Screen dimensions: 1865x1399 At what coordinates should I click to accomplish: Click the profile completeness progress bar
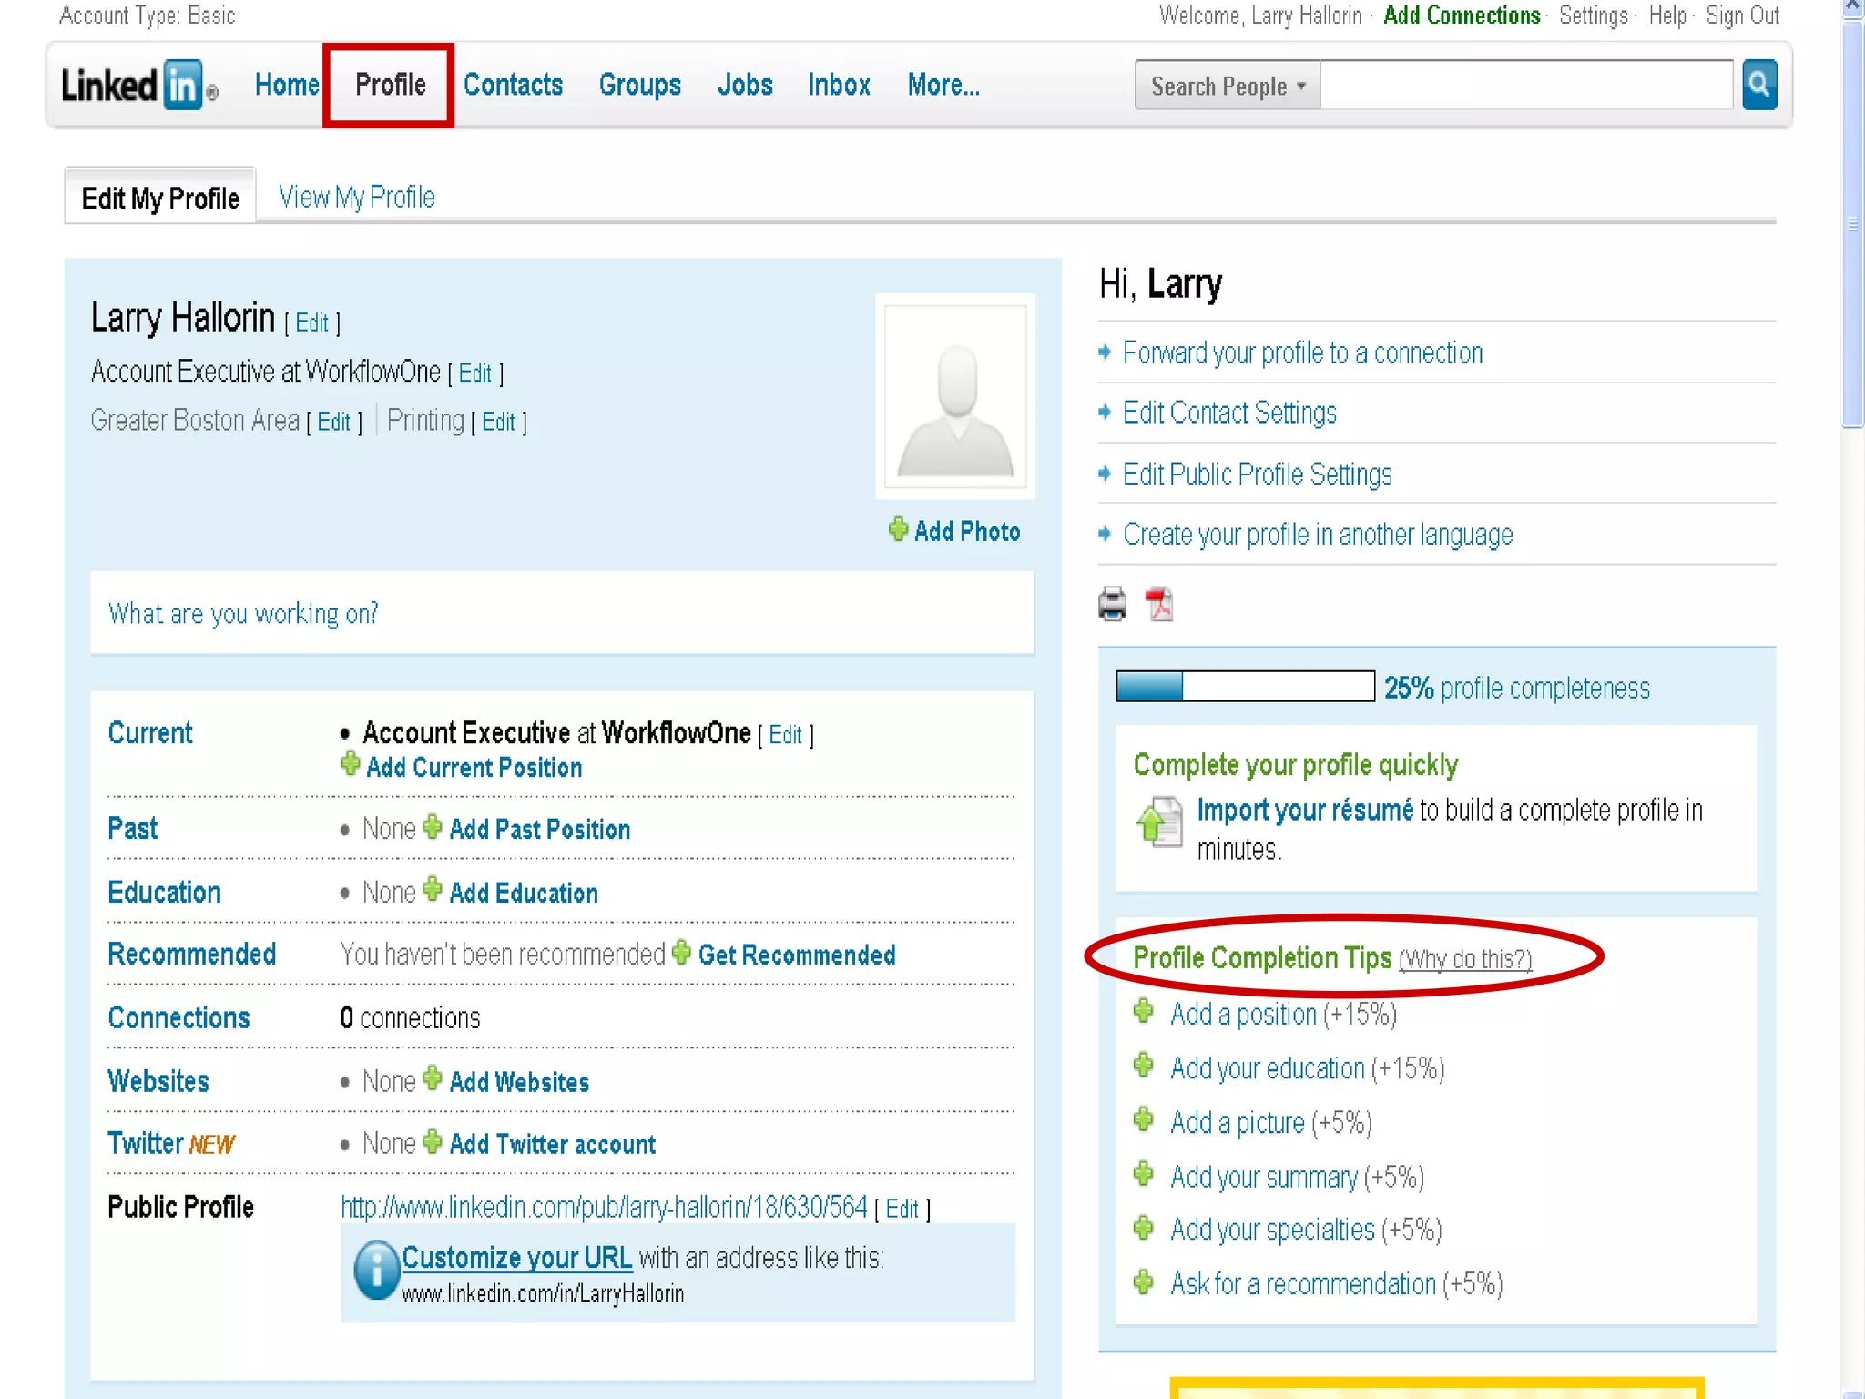pos(1245,686)
